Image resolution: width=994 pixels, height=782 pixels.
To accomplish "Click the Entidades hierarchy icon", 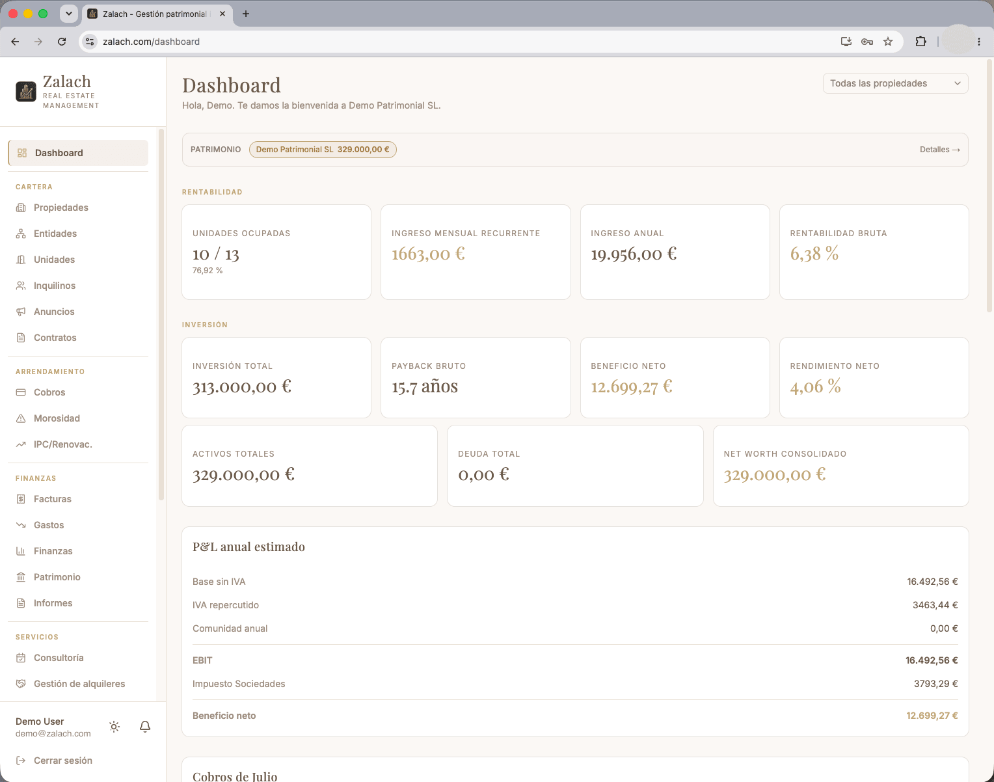I will click(21, 234).
